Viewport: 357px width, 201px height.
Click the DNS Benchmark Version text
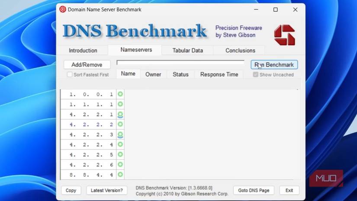click(x=174, y=188)
